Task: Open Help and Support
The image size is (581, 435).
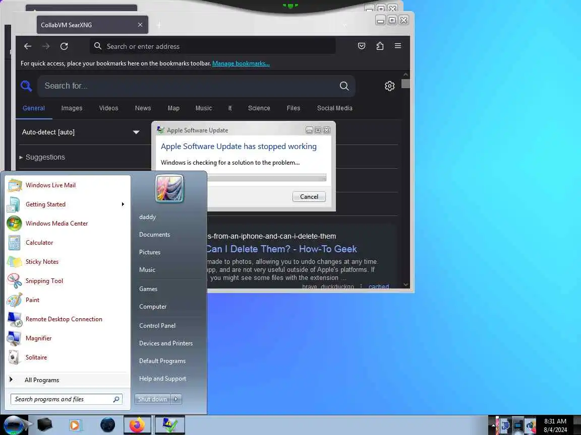Action: pos(163,379)
